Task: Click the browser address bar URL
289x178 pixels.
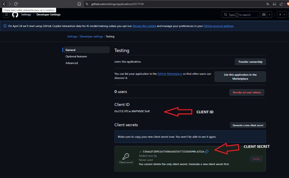Action: coord(117,4)
